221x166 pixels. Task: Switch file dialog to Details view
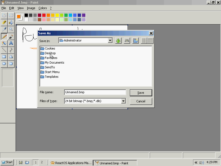coord(150,41)
